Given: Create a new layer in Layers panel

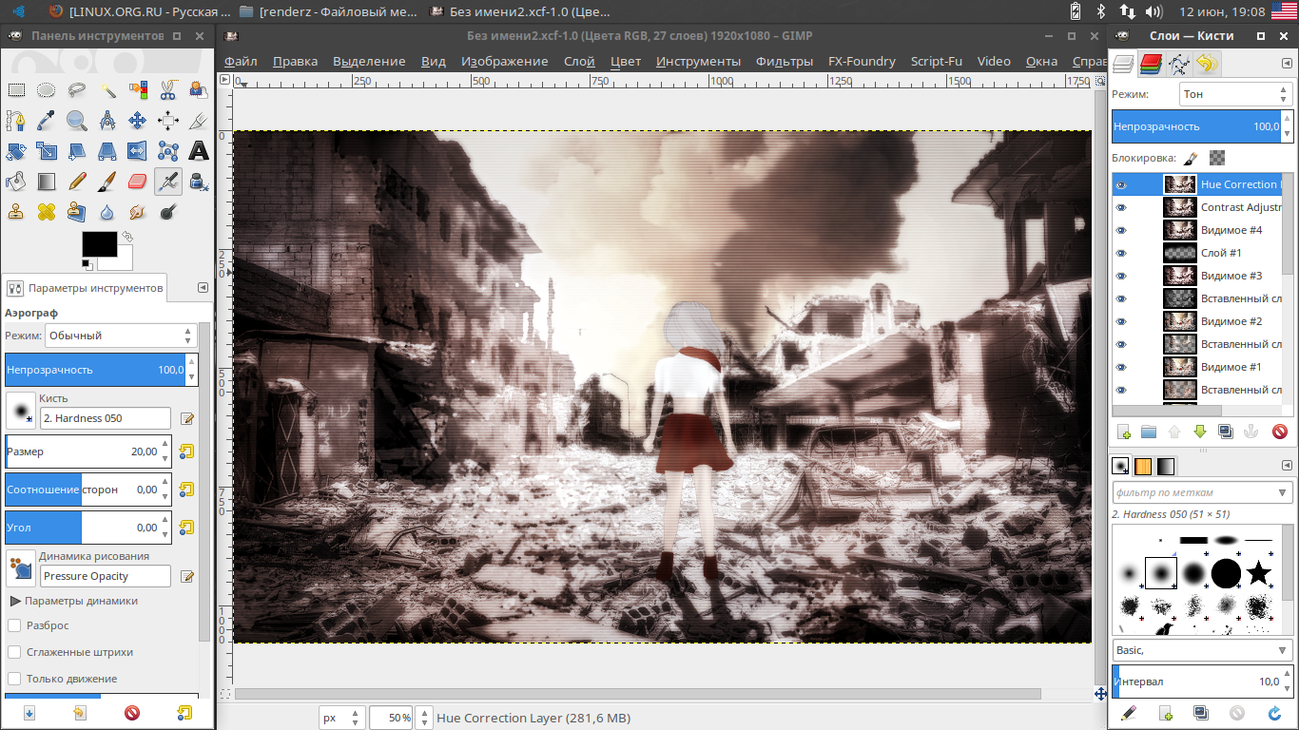Looking at the screenshot, I should coord(1124,432).
